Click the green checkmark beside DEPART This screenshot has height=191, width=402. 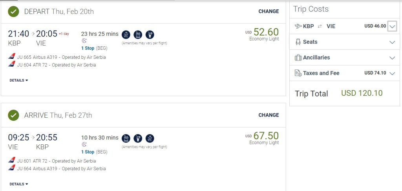click(14, 11)
